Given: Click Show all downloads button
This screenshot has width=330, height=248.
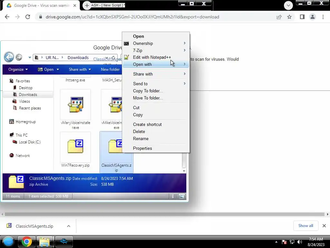Looking at the screenshot, I should pos(306,226).
